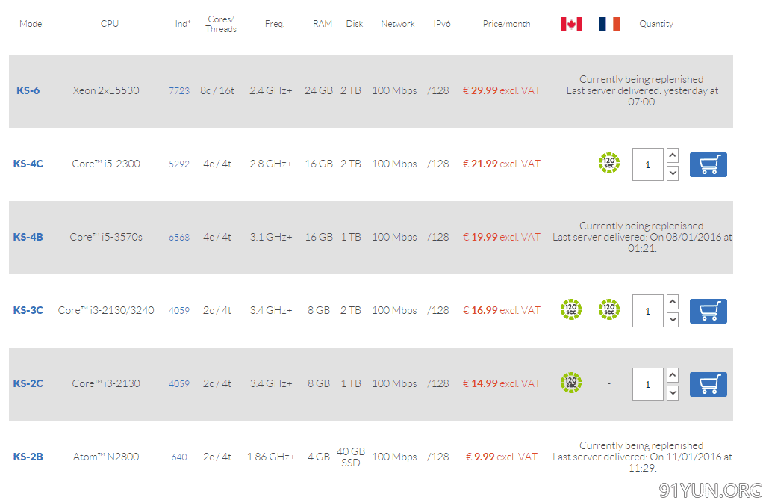Decrease KS-4C quantity with down arrow
Viewport: 763px width, 500px height.
pos(673,173)
